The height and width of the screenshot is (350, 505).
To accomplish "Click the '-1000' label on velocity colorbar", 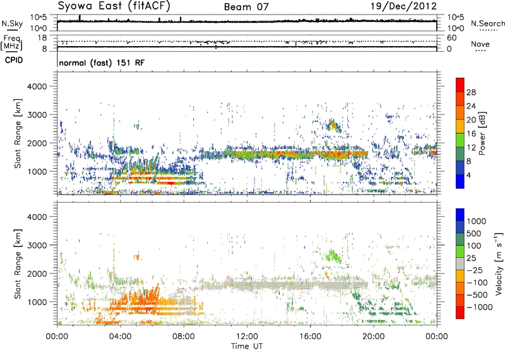I will [479, 307].
